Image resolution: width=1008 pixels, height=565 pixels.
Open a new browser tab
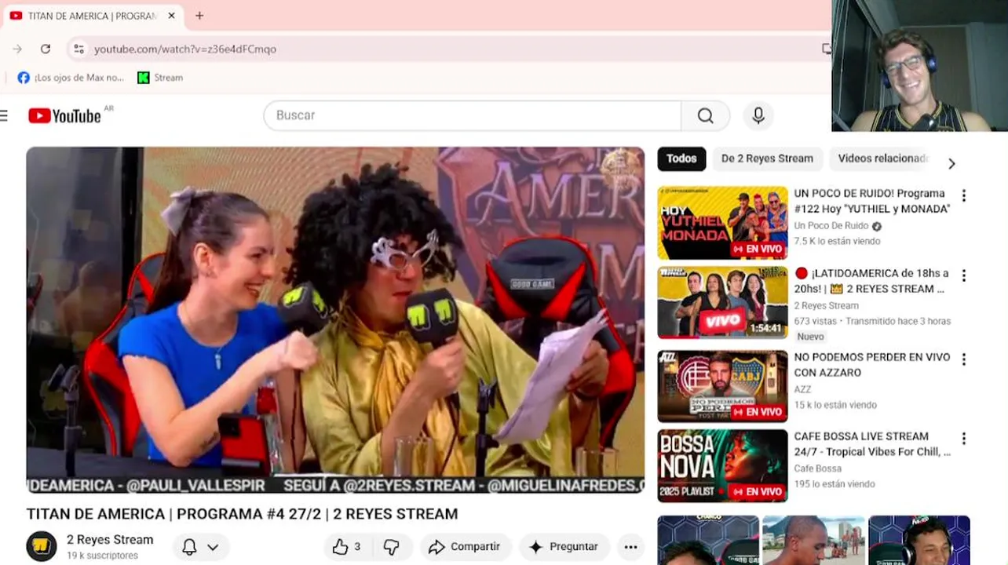[199, 16]
